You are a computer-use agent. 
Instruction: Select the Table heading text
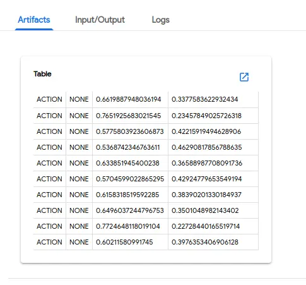coord(42,74)
